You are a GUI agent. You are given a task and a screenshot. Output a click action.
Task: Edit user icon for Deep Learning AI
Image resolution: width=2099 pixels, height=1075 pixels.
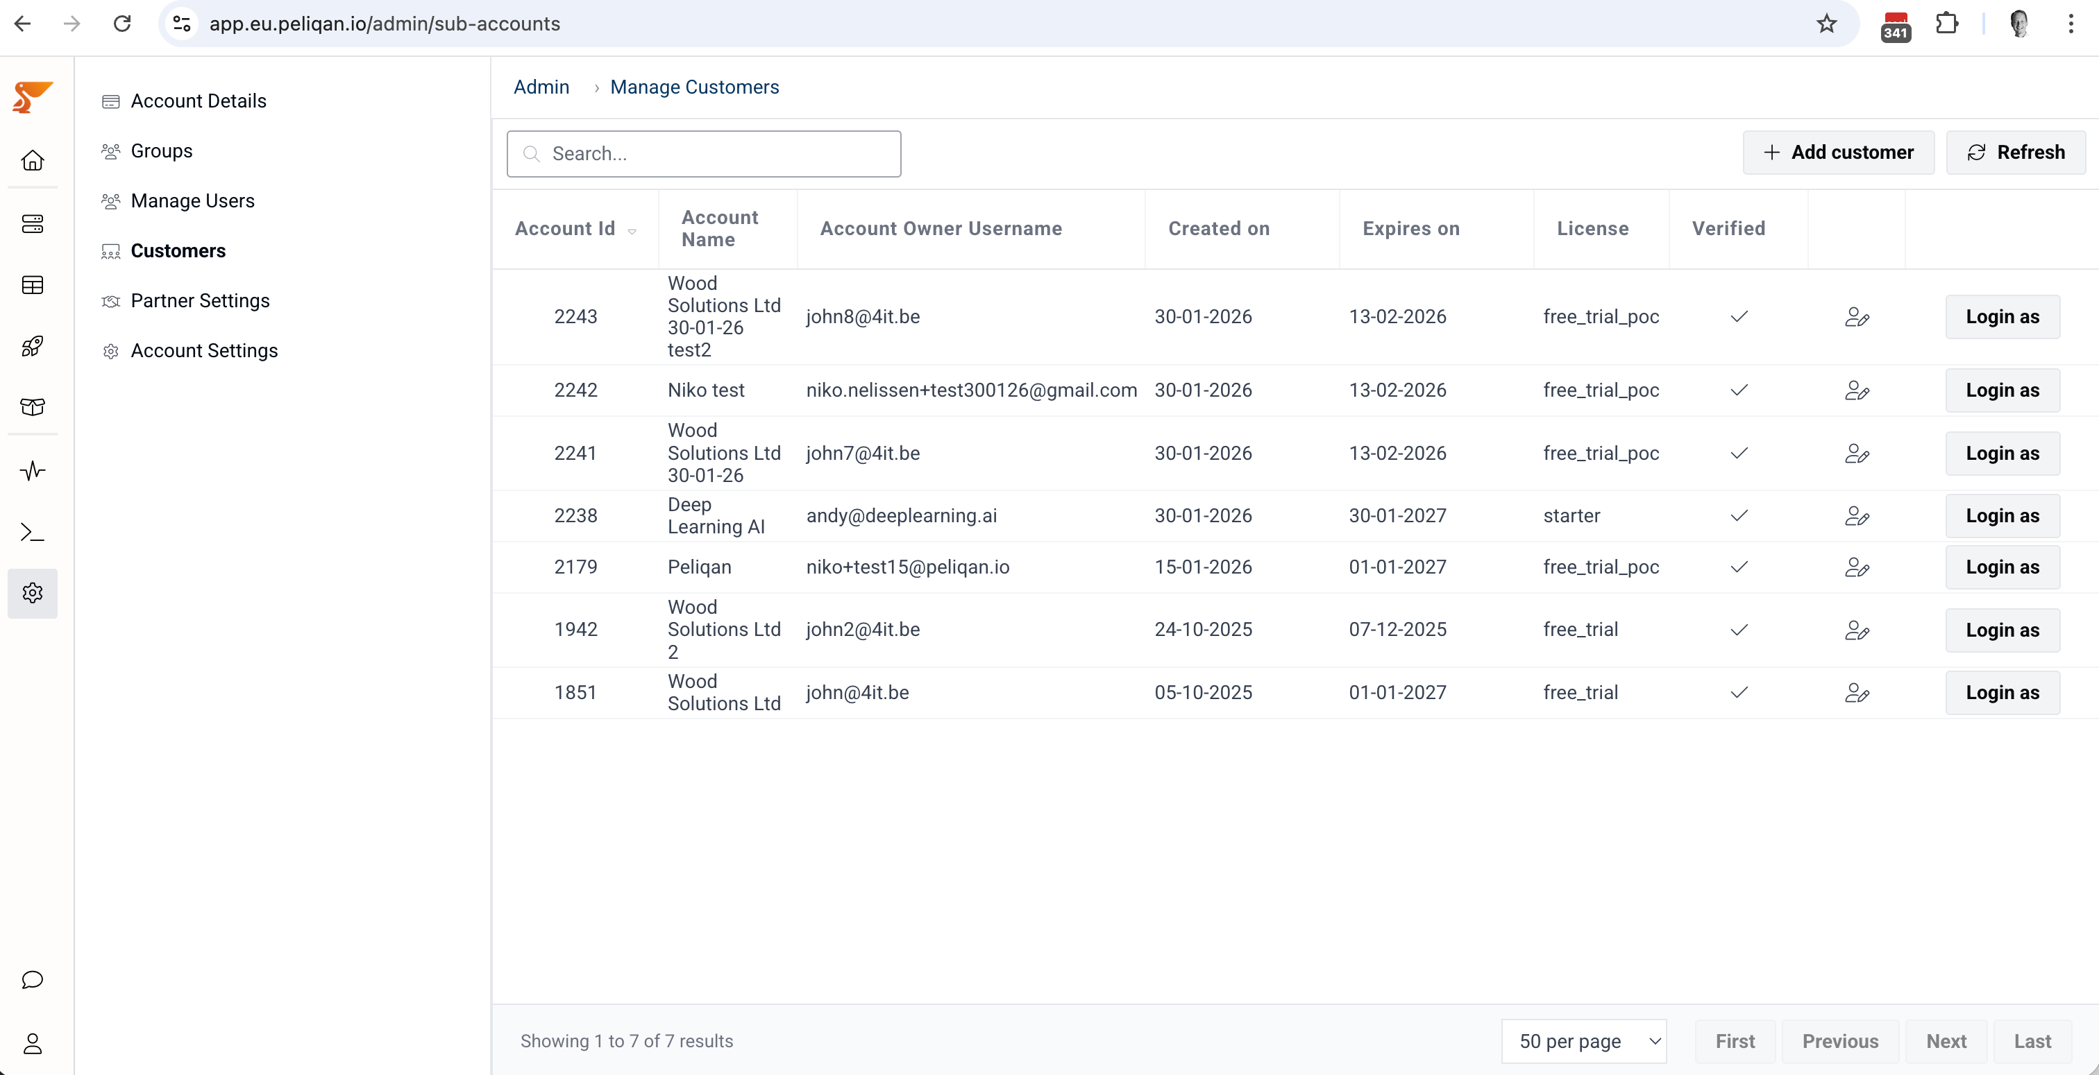[1857, 515]
